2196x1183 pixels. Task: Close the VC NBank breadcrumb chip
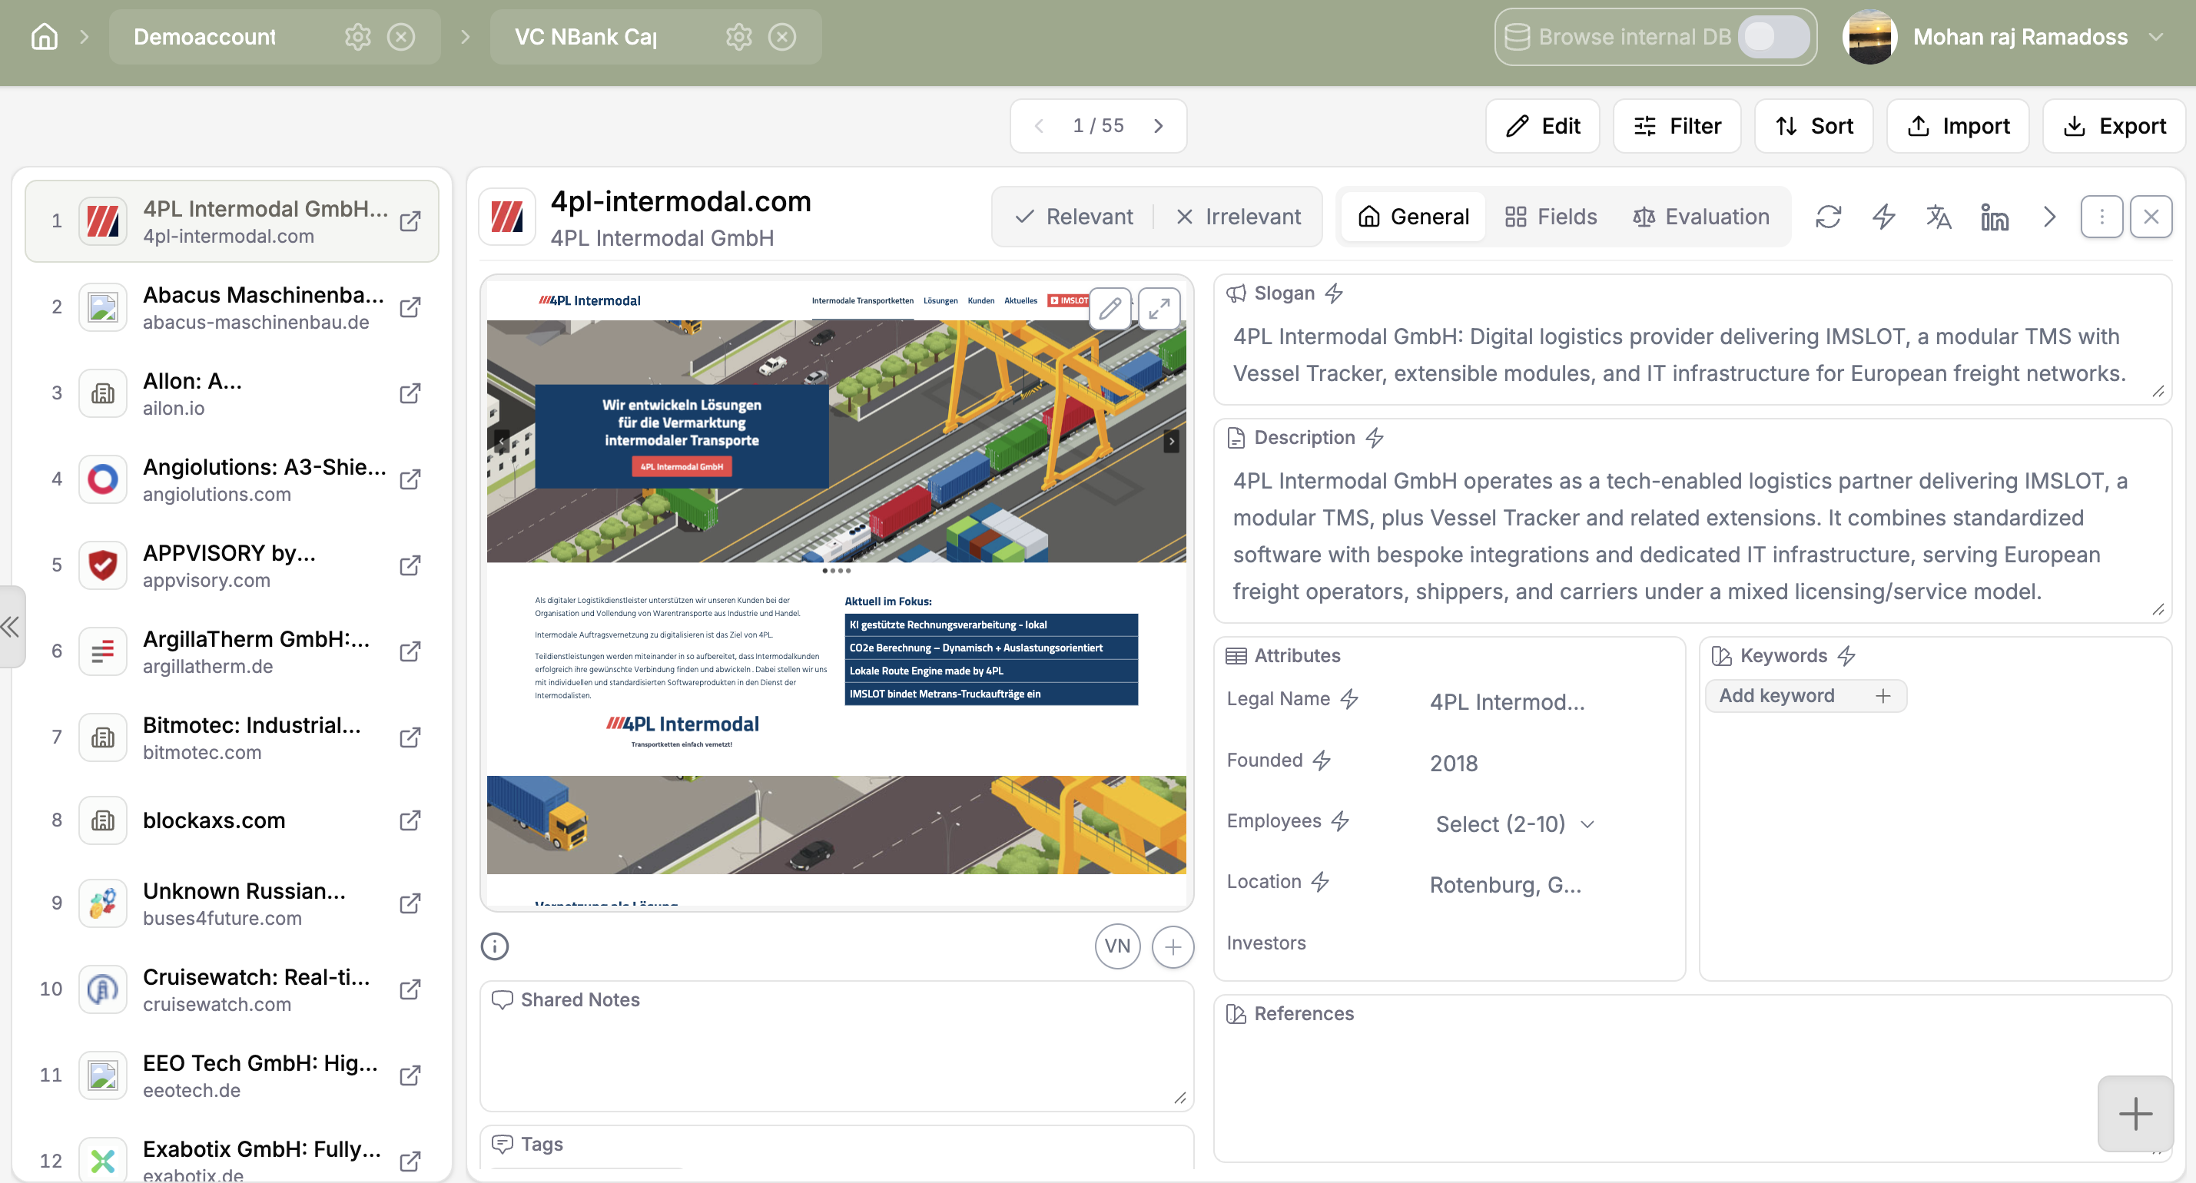click(781, 37)
